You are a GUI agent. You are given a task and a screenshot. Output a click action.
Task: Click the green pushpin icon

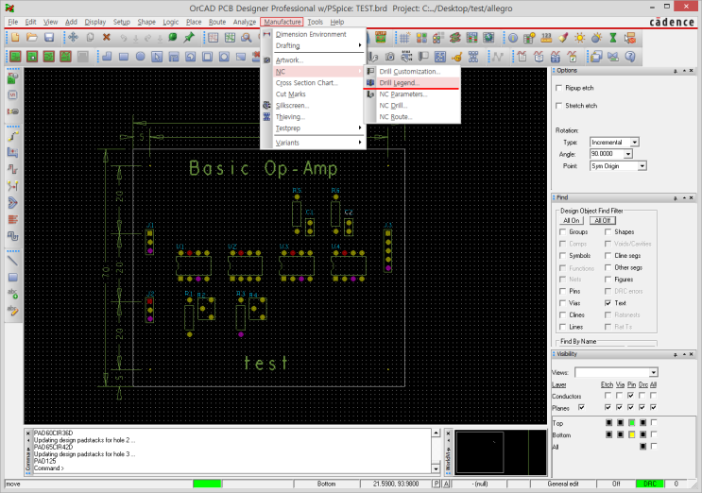click(189, 37)
